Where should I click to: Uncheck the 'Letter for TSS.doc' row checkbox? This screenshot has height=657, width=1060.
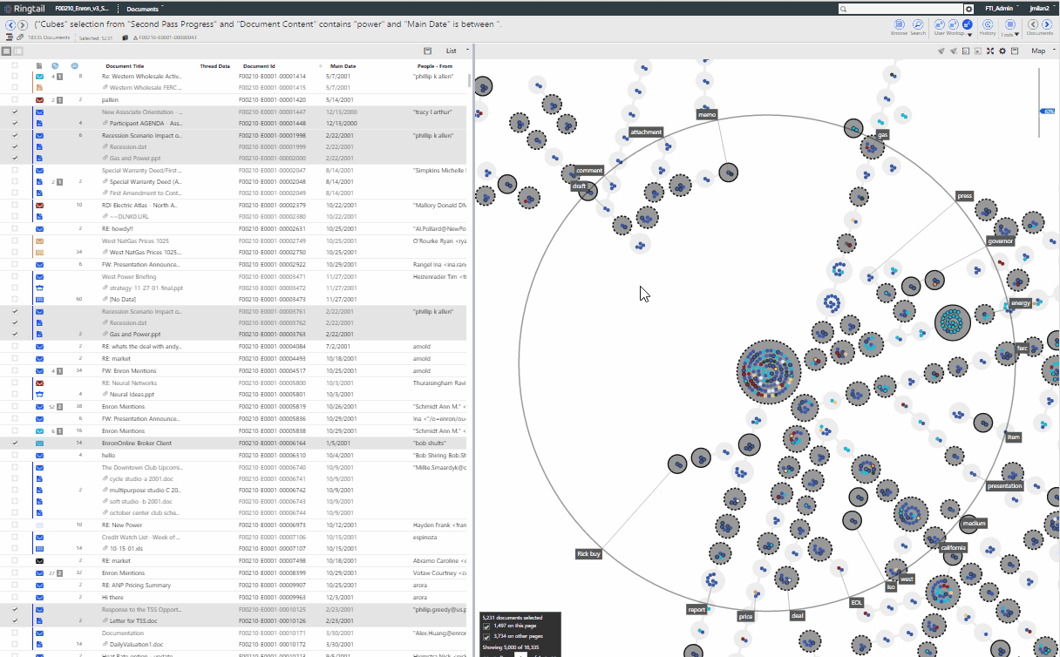[x=15, y=620]
